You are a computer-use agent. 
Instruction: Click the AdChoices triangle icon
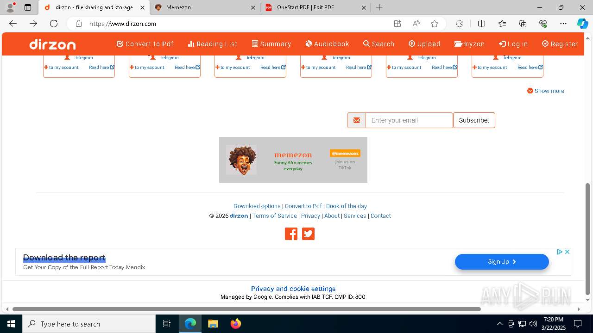click(560, 252)
